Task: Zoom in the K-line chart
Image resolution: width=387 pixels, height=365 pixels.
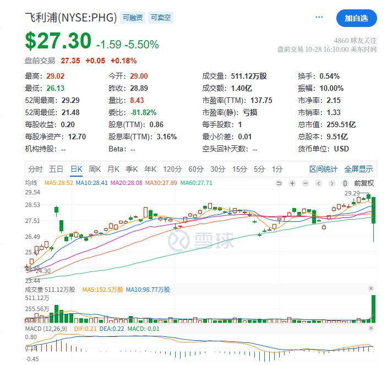Action: pyautogui.click(x=292, y=183)
